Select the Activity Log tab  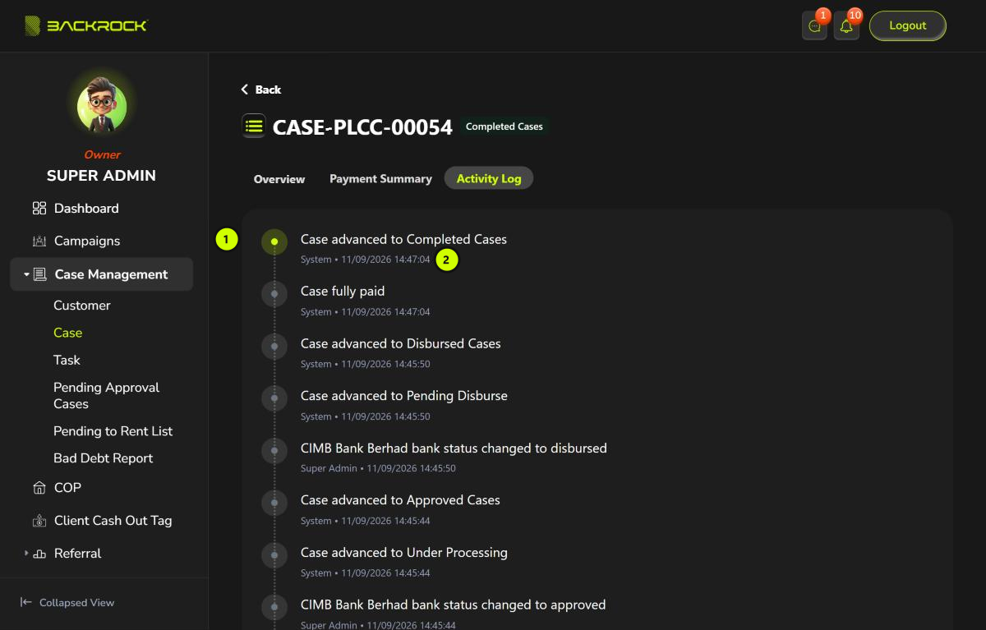point(489,178)
